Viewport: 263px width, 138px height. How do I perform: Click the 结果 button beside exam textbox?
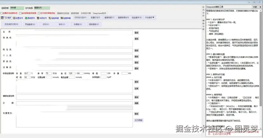point(137,88)
